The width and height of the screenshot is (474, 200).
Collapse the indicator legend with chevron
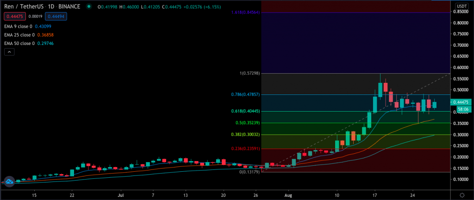[9, 52]
